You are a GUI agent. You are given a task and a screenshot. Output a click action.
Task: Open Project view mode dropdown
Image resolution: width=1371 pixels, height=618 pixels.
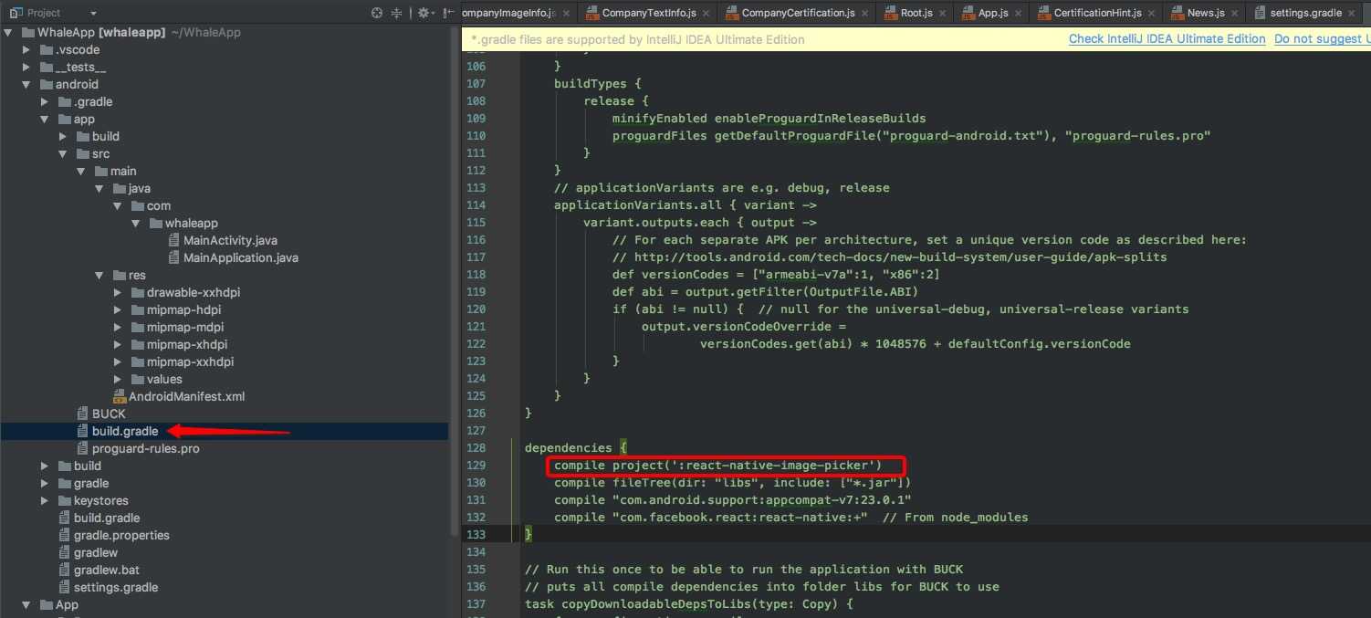(93, 13)
